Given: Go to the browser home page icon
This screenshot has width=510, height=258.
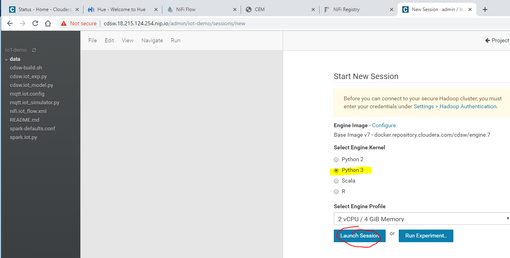Looking at the screenshot, I should [48, 23].
